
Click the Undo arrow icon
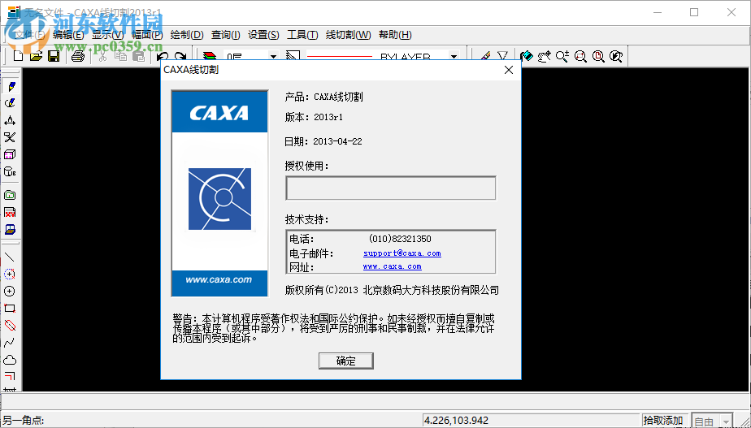pyautogui.click(x=163, y=56)
